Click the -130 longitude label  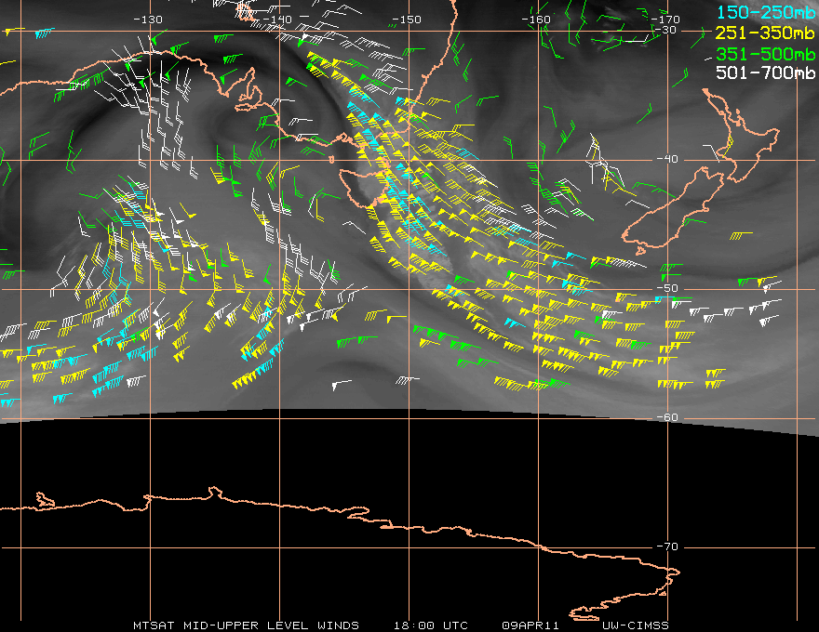pyautogui.click(x=149, y=20)
